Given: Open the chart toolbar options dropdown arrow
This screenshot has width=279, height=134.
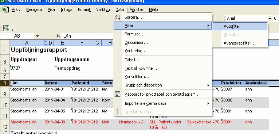Looking at the screenshot, I should (x=12, y=30).
